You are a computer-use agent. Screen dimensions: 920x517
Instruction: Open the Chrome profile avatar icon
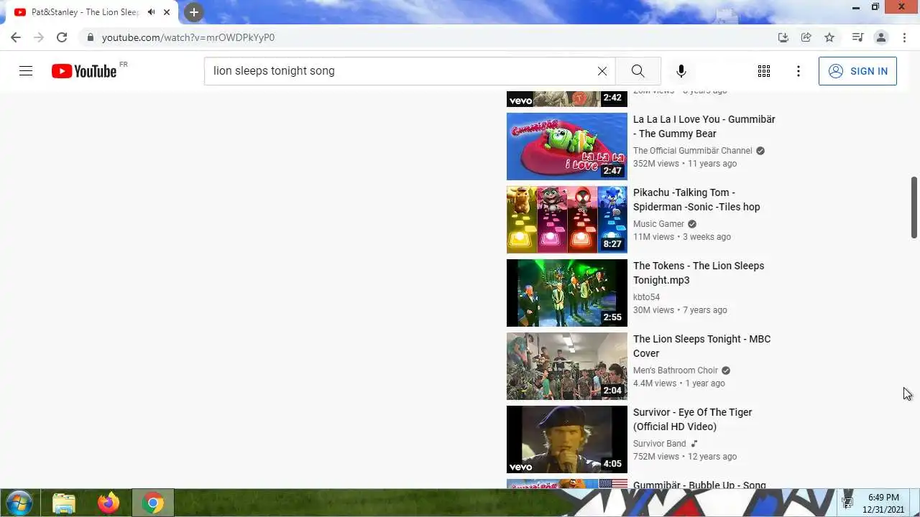tap(880, 37)
